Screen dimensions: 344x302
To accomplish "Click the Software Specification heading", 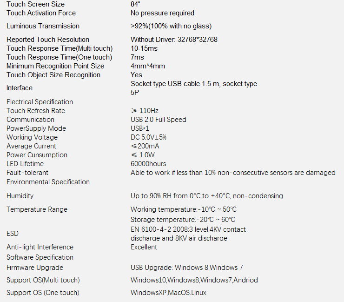I will coord(40,257).
